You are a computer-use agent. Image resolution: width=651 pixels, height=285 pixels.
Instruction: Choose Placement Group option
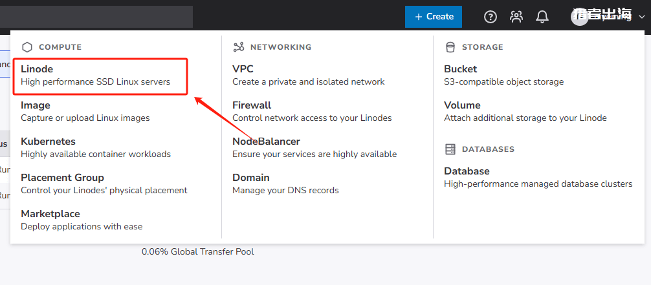[104, 184]
